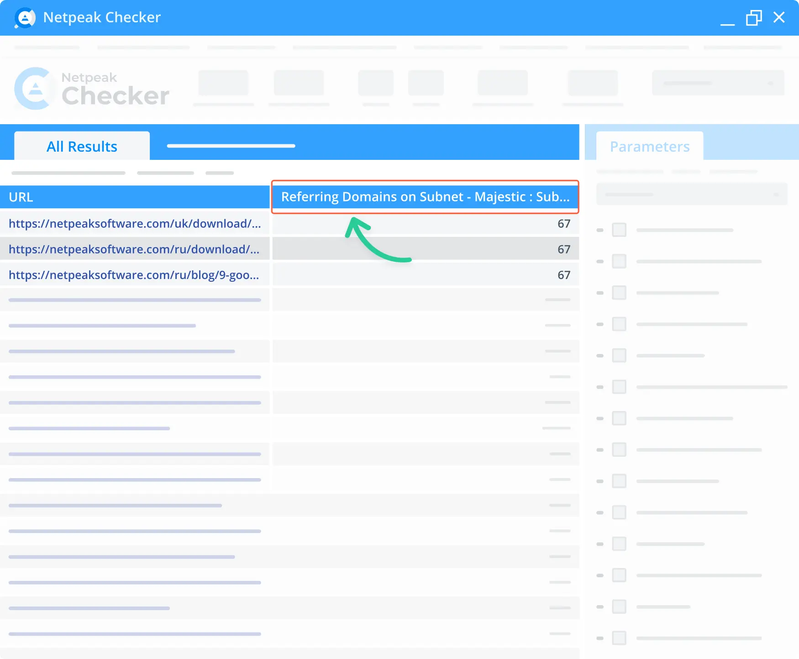Restore down the Netpeak Checker window
Image resolution: width=799 pixels, height=659 pixels.
pyautogui.click(x=754, y=18)
